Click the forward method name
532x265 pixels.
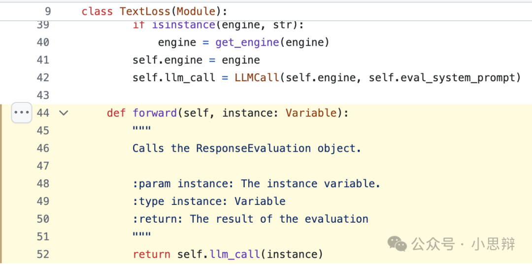click(x=154, y=113)
